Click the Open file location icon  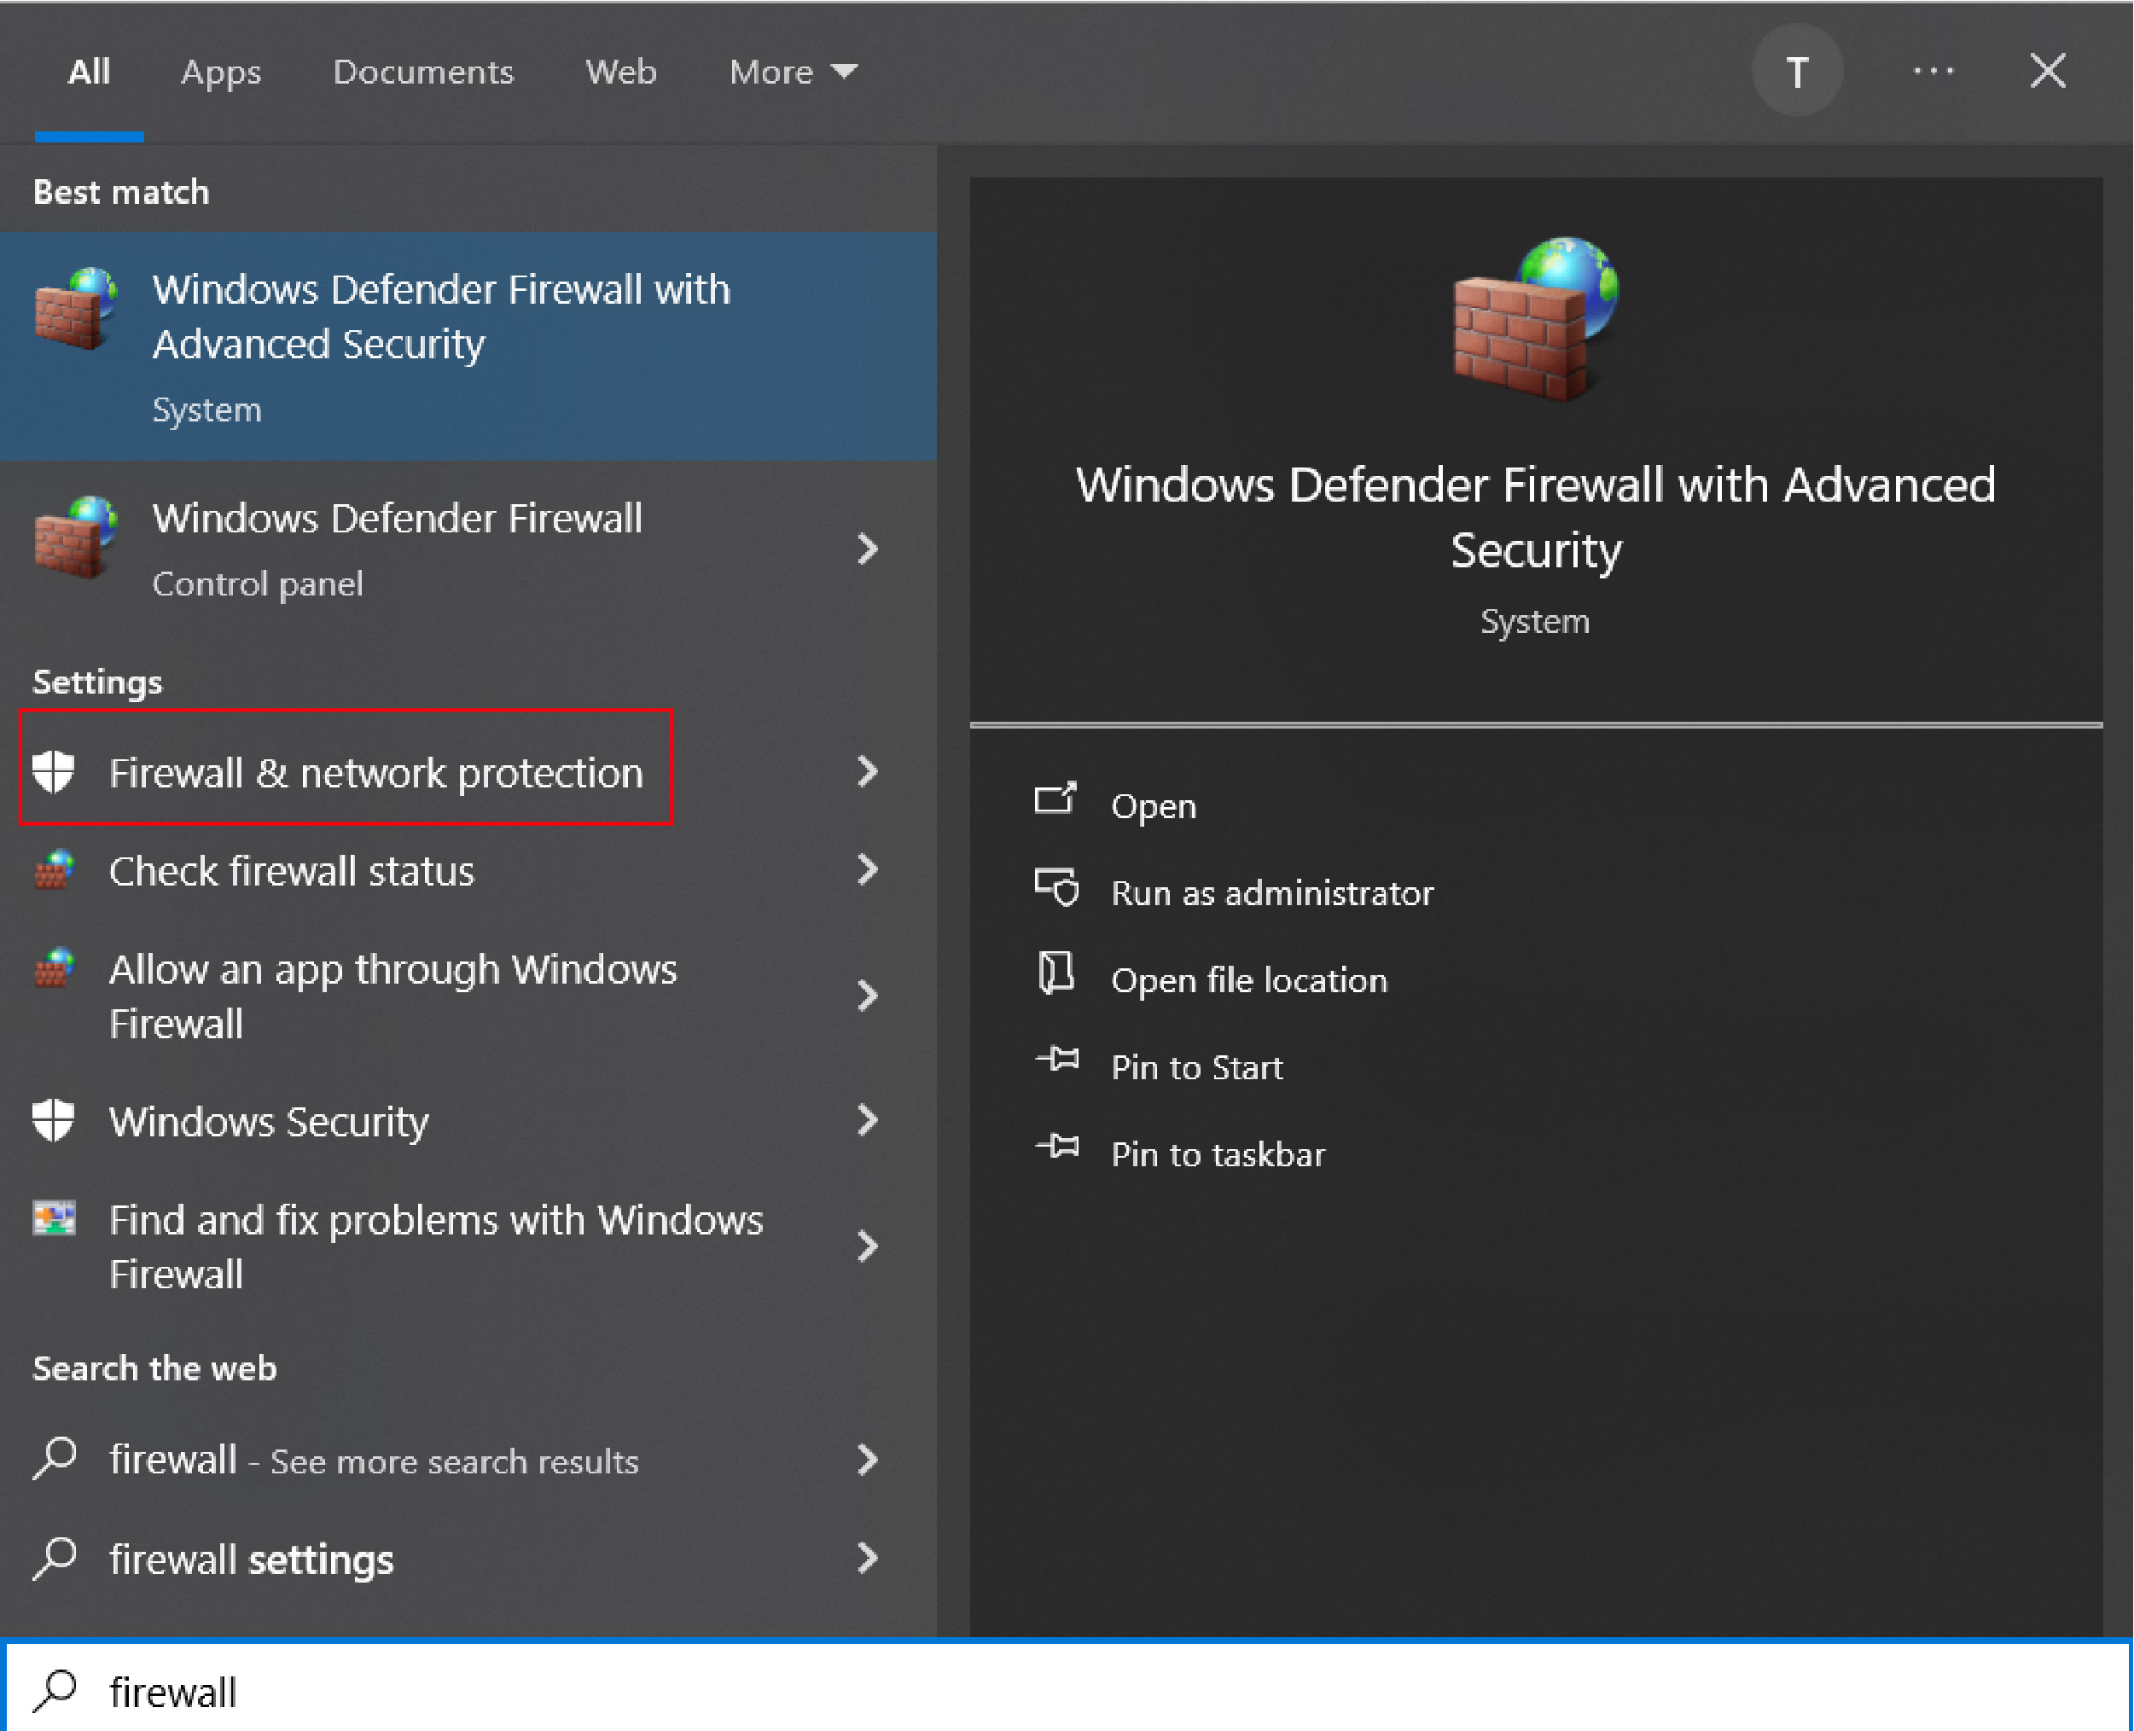tap(1056, 973)
